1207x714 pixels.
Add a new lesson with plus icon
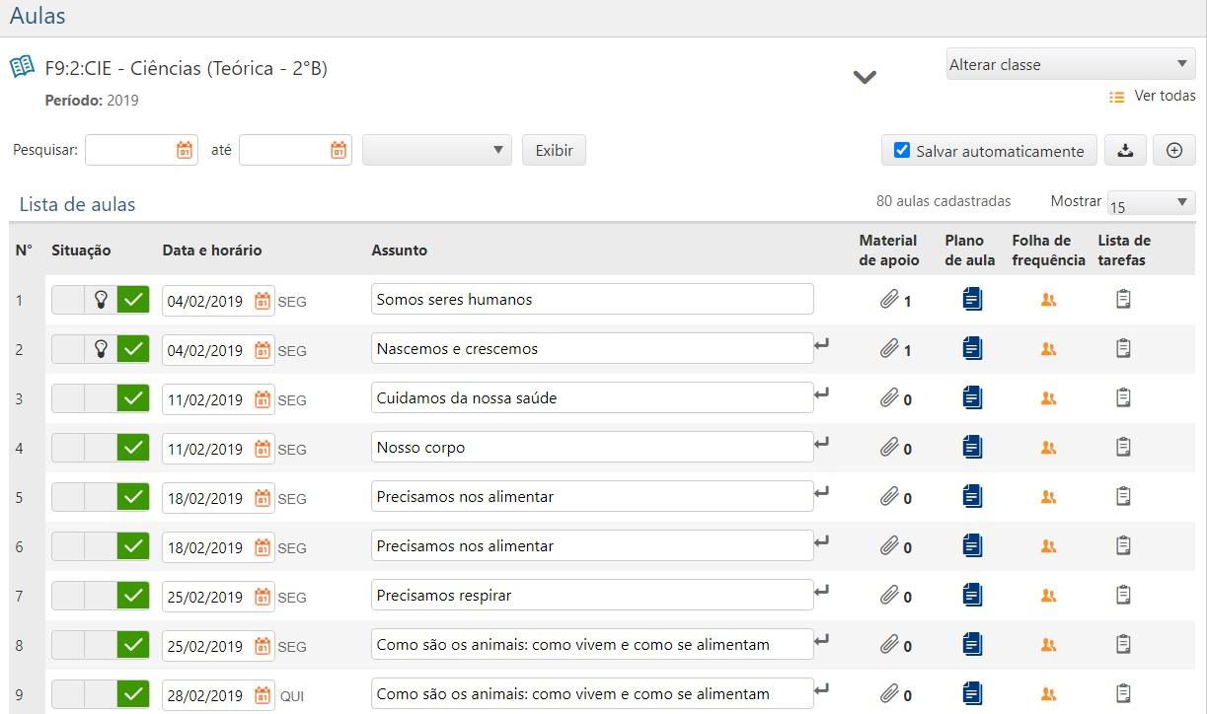1174,150
